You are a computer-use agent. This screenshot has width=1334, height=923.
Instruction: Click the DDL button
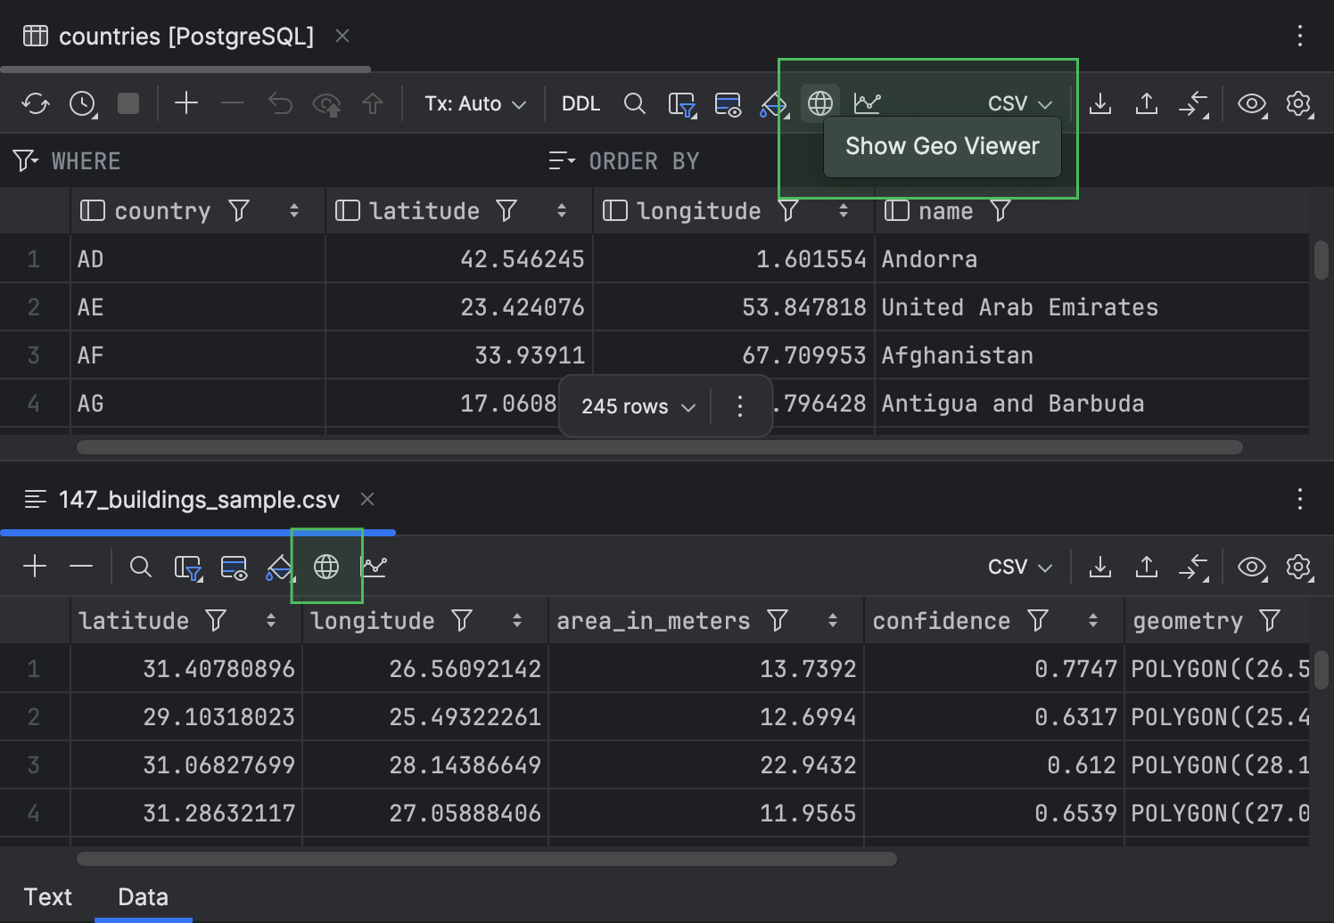click(x=581, y=104)
